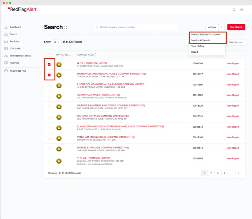
Task: Sort by RFA Rating column arrows
Action: [70, 55]
